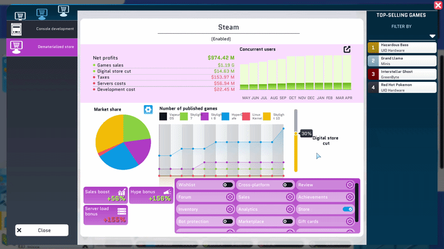Image resolution: width=444 pixels, height=249 pixels.
Task: Click the Server load bonus server icon
Action: pyautogui.click(x=122, y=211)
